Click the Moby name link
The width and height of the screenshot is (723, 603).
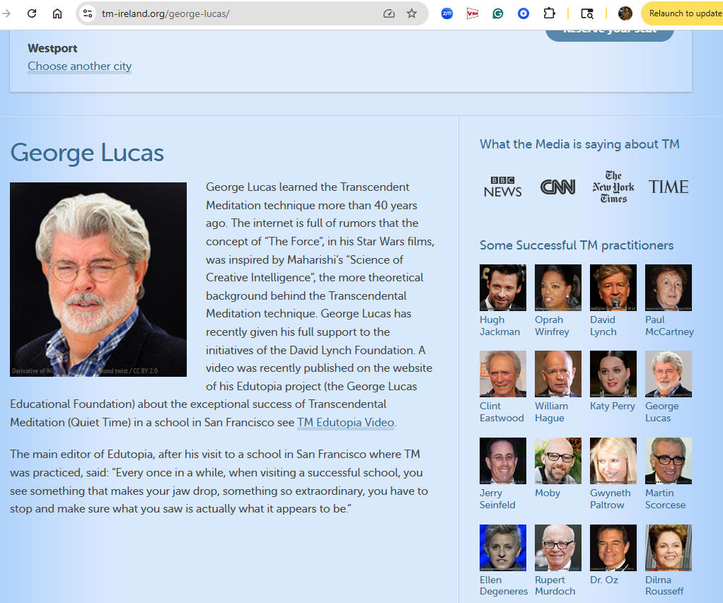[x=548, y=493]
